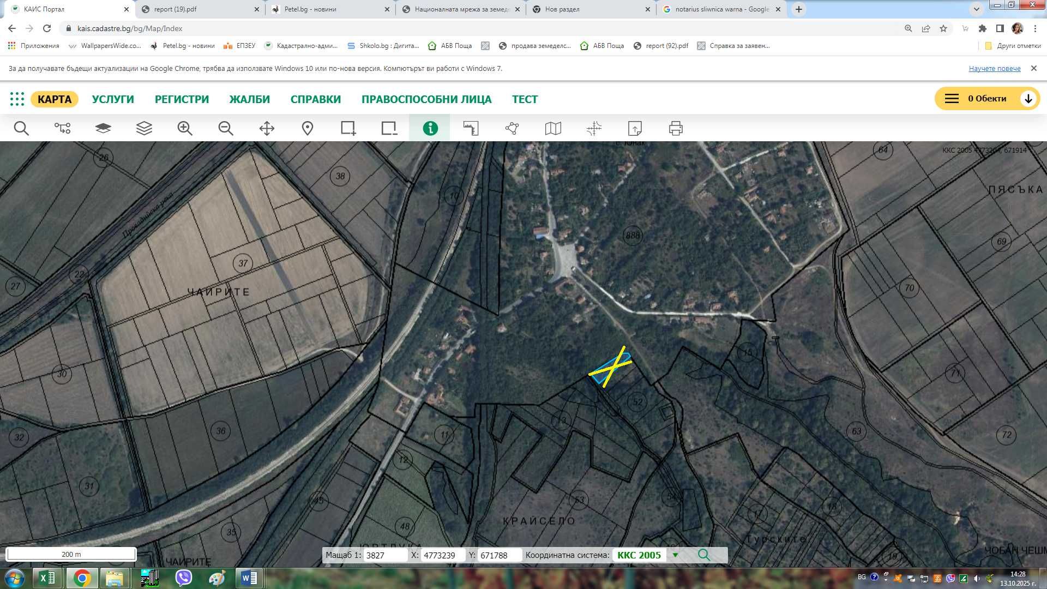Viewport: 1047px width, 589px height.
Task: Expand the 0 Обекти objects list arrow
Action: click(1028, 99)
